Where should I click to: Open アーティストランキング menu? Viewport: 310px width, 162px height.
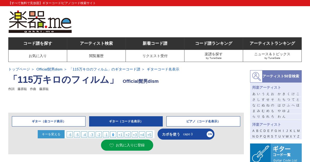(x=272, y=43)
